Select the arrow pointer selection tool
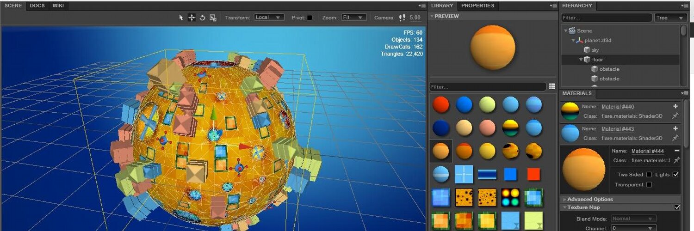Image resolution: width=694 pixels, height=231 pixels. [181, 18]
